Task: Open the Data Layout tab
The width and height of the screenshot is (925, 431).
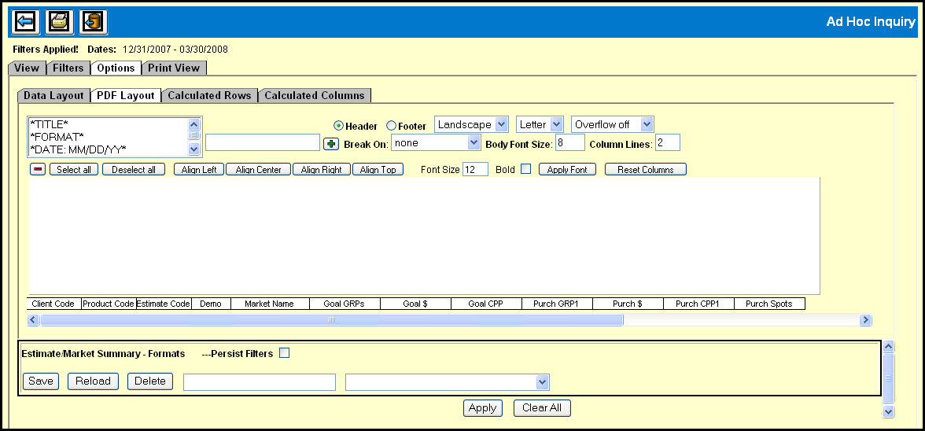Action: click(x=53, y=95)
